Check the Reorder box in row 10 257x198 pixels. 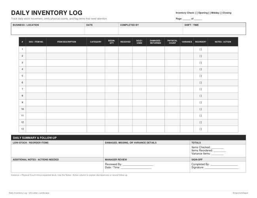coord(200,109)
